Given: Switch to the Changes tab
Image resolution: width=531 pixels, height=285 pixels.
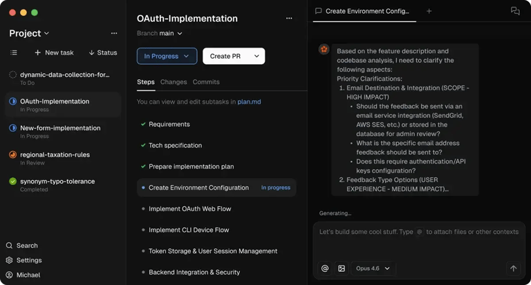Looking at the screenshot, I should point(174,82).
